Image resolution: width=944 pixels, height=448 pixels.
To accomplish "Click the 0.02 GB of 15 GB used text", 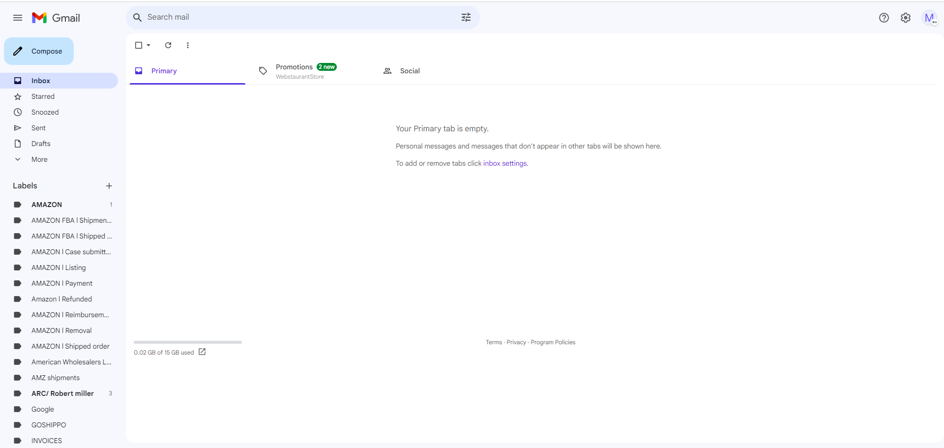I will 164,353.
